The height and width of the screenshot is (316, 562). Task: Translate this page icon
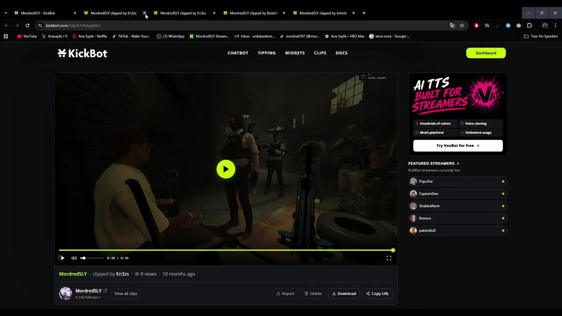452,25
